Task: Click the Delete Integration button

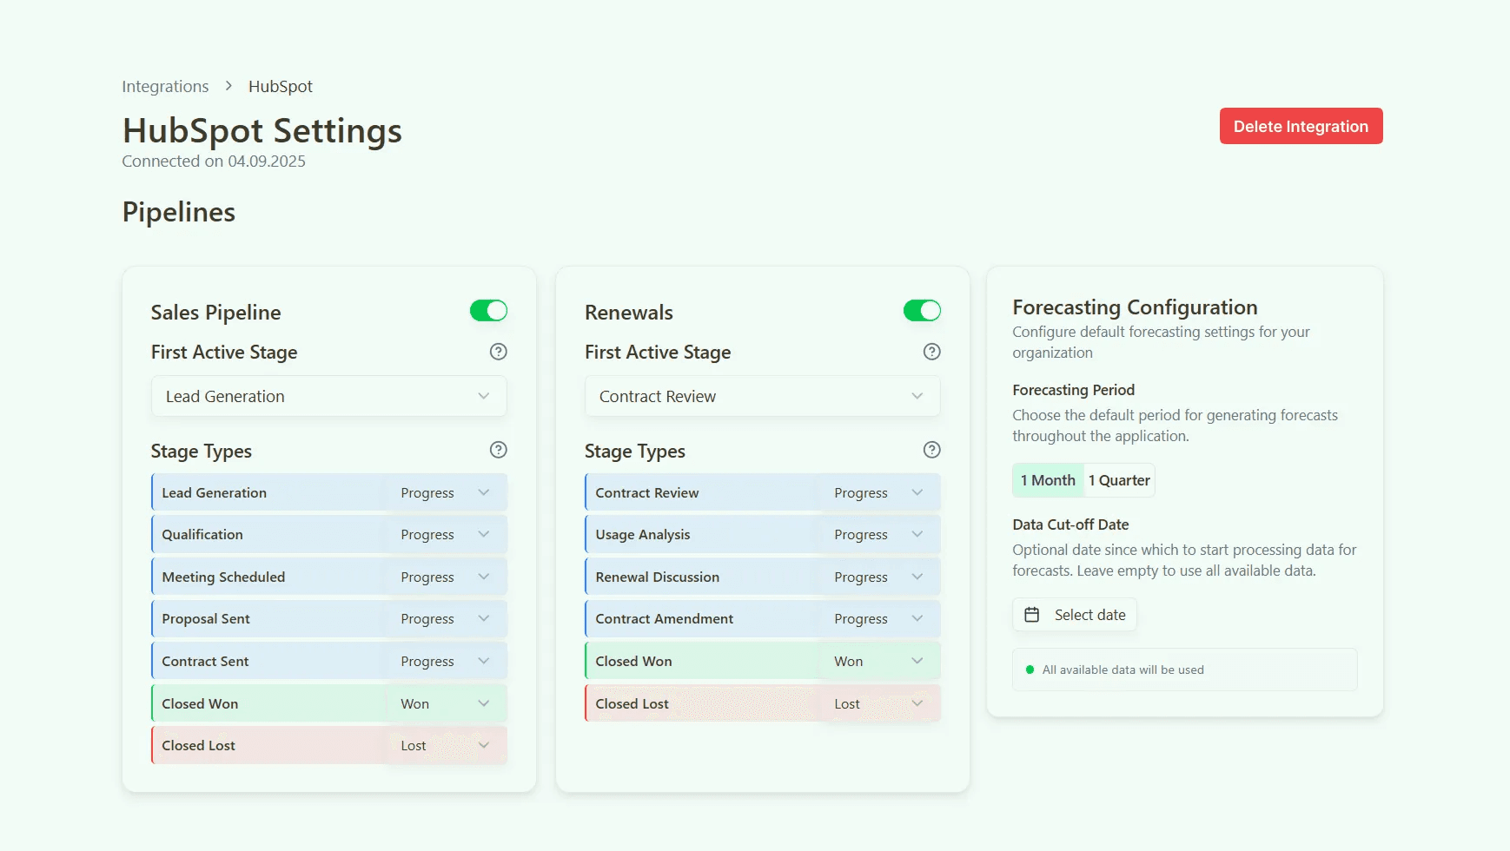Action: 1301,126
